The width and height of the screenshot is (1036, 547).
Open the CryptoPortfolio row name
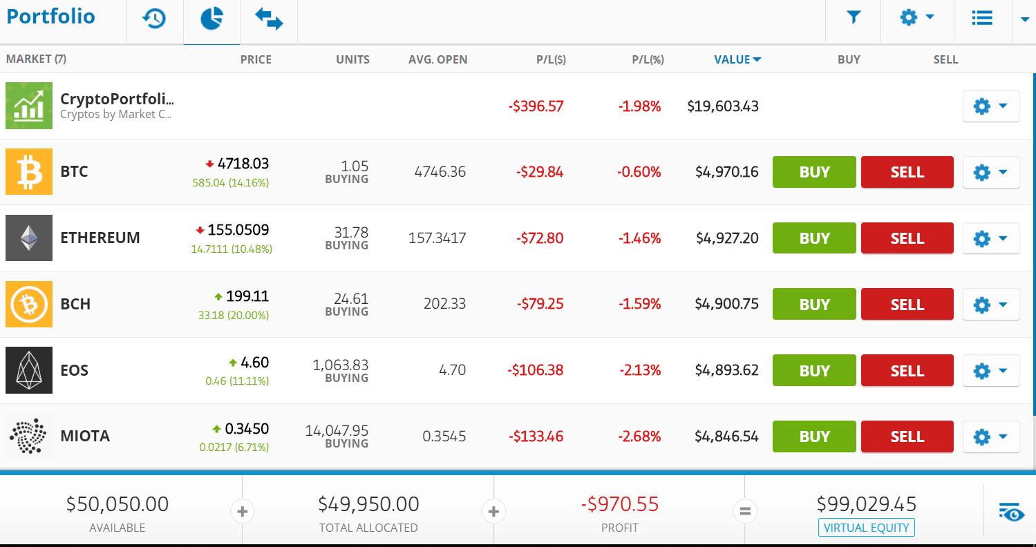117,99
